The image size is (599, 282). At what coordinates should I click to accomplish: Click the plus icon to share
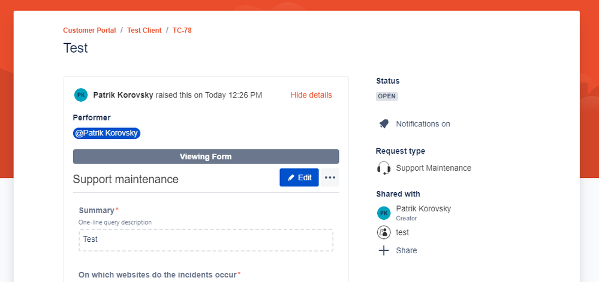[x=384, y=250]
